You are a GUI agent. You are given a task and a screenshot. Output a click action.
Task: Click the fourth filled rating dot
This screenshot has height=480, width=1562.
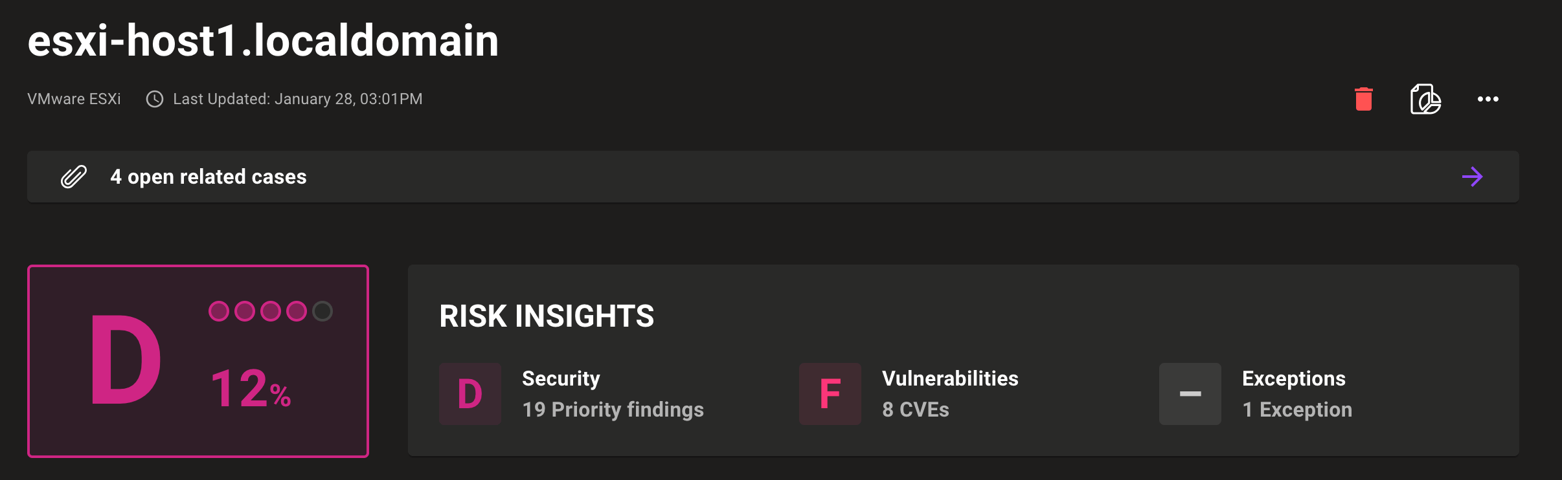(x=297, y=311)
